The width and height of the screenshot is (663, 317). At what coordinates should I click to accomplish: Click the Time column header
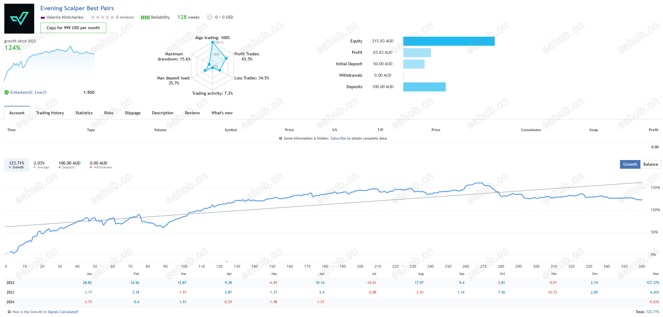(11, 130)
